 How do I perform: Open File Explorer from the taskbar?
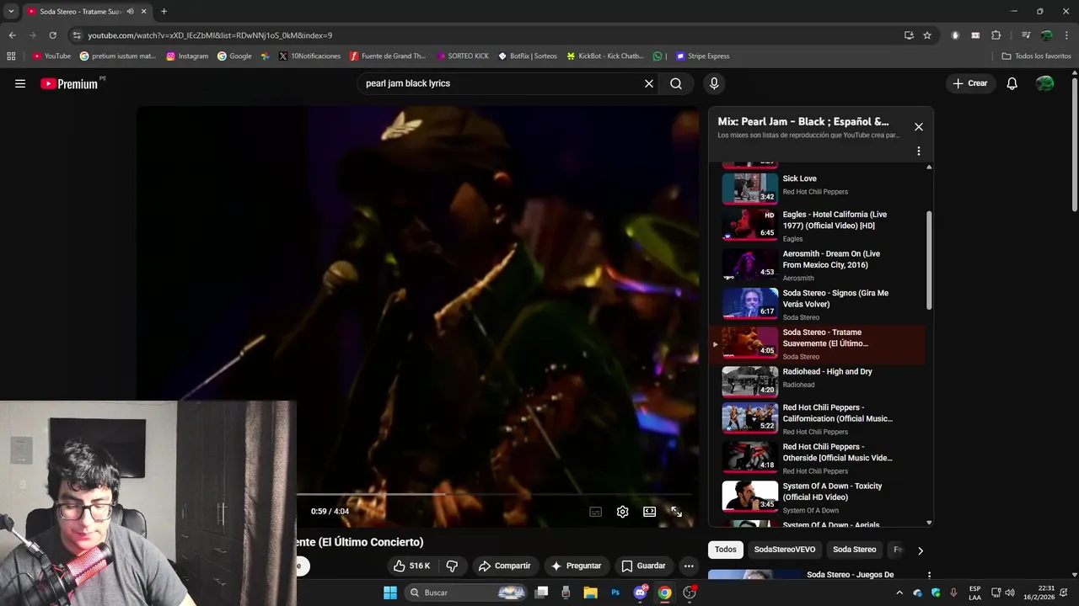(x=590, y=593)
